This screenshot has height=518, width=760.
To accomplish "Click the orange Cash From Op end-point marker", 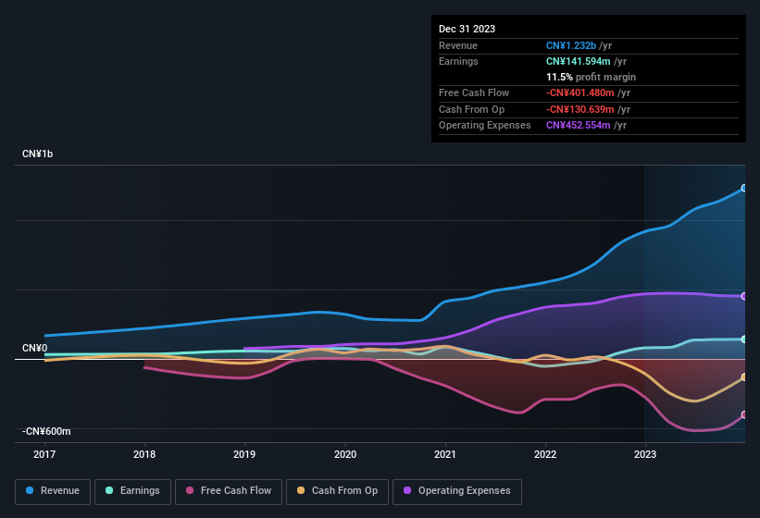I will 744,377.
